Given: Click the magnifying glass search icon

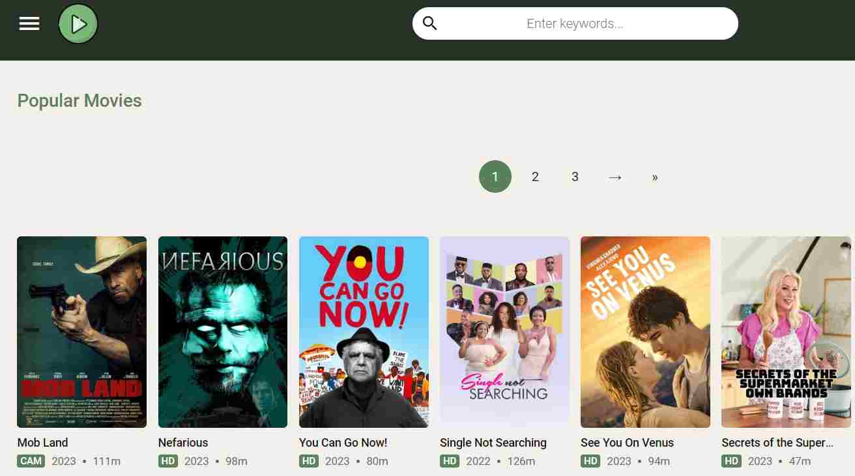Looking at the screenshot, I should click(x=429, y=23).
